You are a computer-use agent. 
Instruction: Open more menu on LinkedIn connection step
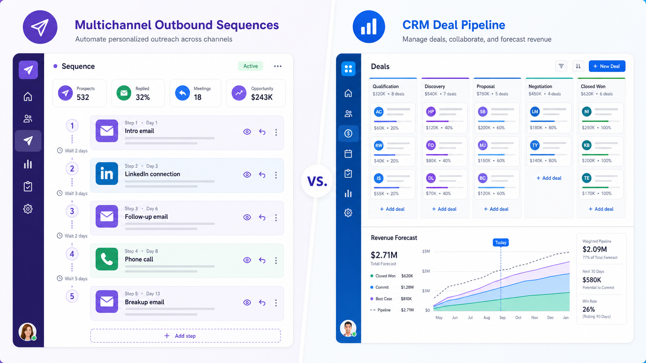276,175
